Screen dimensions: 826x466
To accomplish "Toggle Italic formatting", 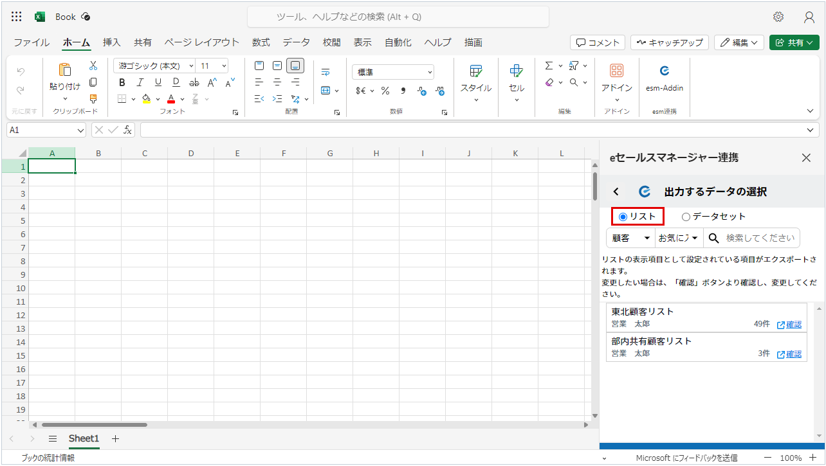I will pyautogui.click(x=140, y=82).
